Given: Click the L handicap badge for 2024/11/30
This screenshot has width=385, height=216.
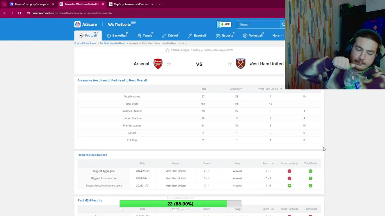Looking at the screenshot, I should tap(289, 171).
